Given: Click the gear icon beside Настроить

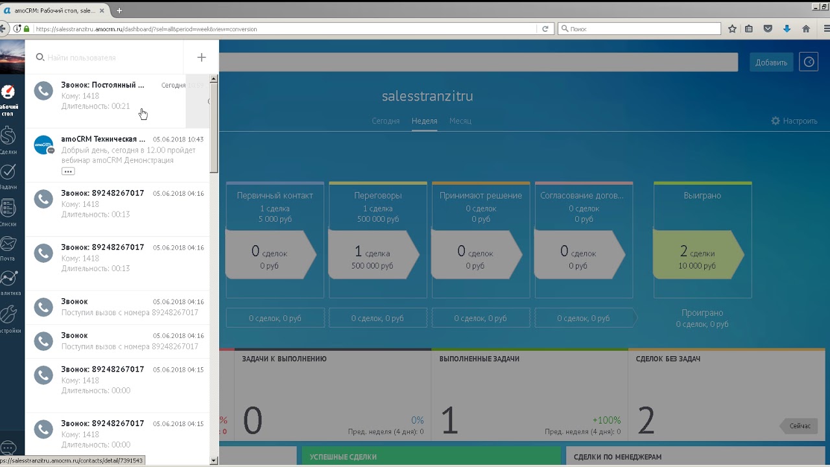Looking at the screenshot, I should (x=776, y=121).
